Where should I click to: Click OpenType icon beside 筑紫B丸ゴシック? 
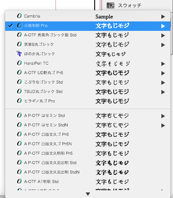coord(19,44)
